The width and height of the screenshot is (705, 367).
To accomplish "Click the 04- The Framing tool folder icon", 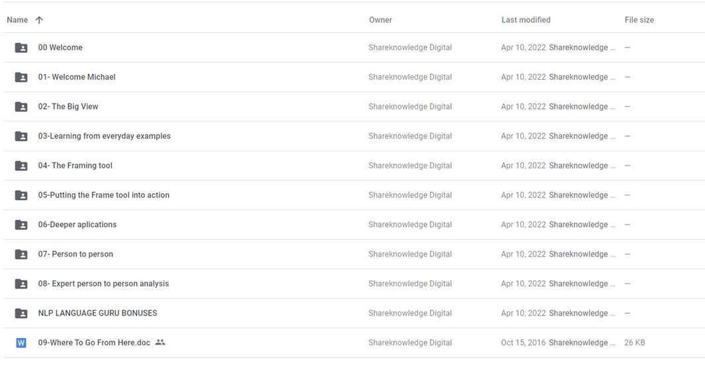I will (21, 166).
